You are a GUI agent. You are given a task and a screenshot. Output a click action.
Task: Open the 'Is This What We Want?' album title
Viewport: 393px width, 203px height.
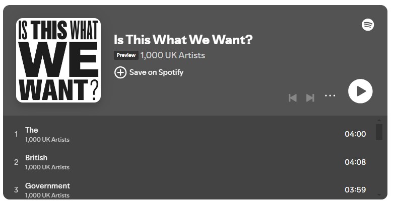click(183, 40)
